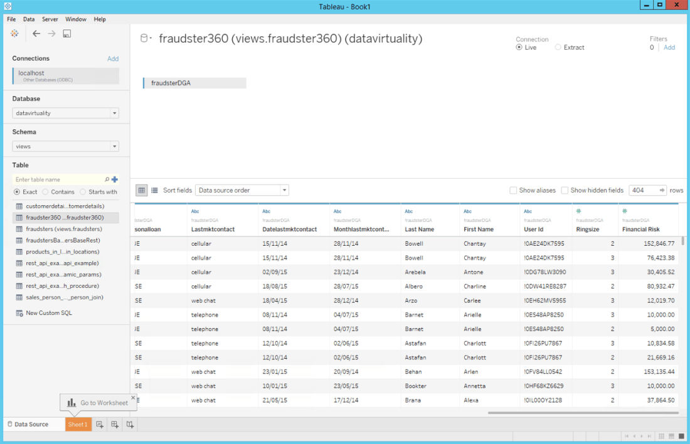
Task: Open the Sort fields dropdown
Action: [242, 190]
